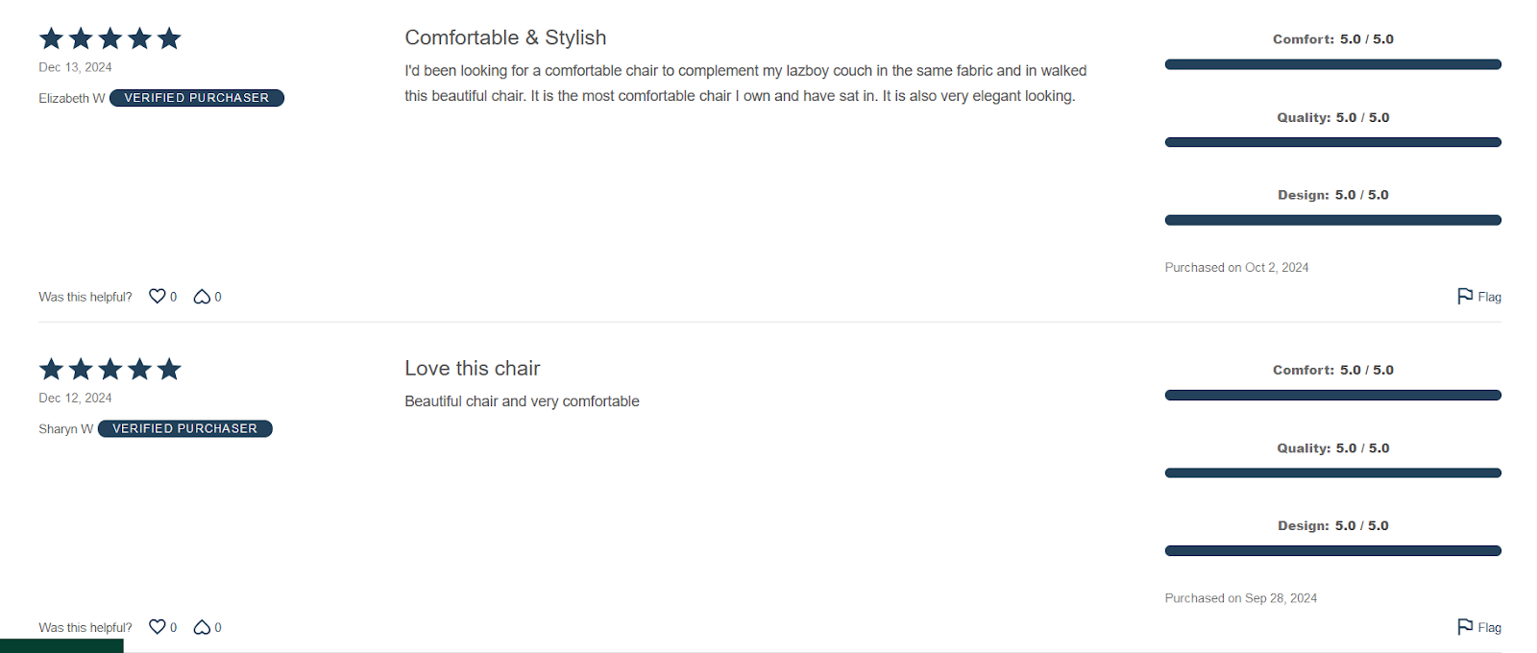Click the dark green bar at the bottom left
Viewport: 1537px width, 653px height.
(x=61, y=646)
